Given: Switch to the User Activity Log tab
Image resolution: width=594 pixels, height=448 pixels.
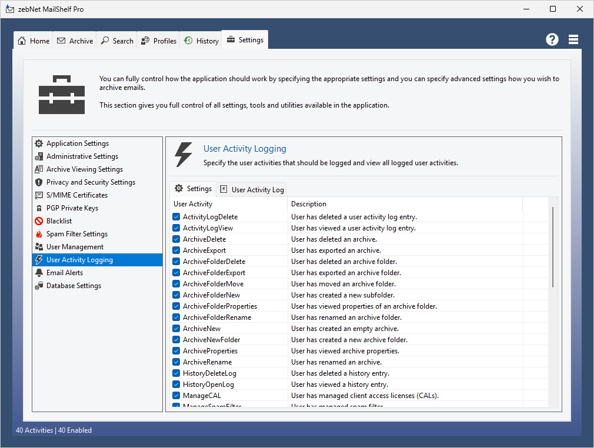Looking at the screenshot, I should [x=252, y=189].
